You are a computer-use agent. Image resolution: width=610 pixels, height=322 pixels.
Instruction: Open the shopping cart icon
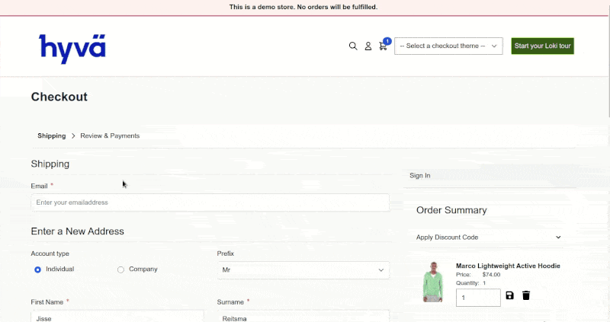coord(383,46)
